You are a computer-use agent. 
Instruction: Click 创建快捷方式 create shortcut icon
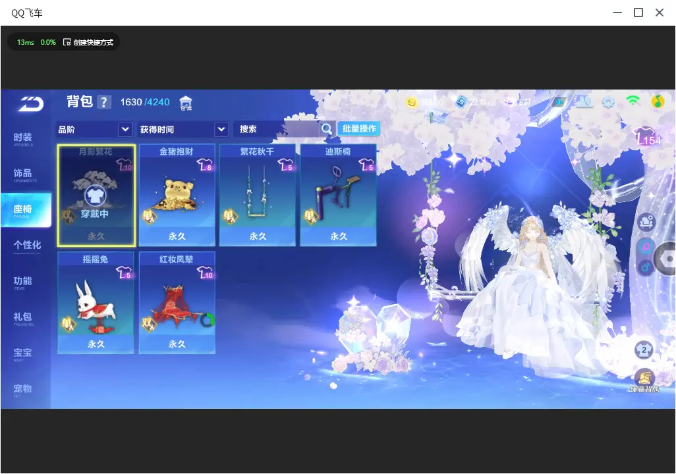point(88,42)
